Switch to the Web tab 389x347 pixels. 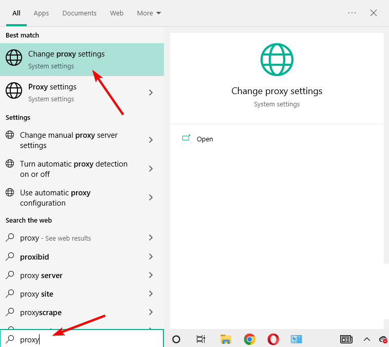[x=117, y=13]
